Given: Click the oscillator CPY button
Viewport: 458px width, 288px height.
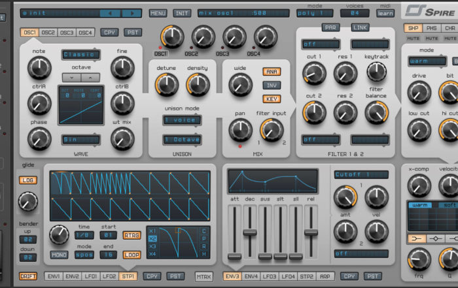Looking at the screenshot, I should click(109, 33).
